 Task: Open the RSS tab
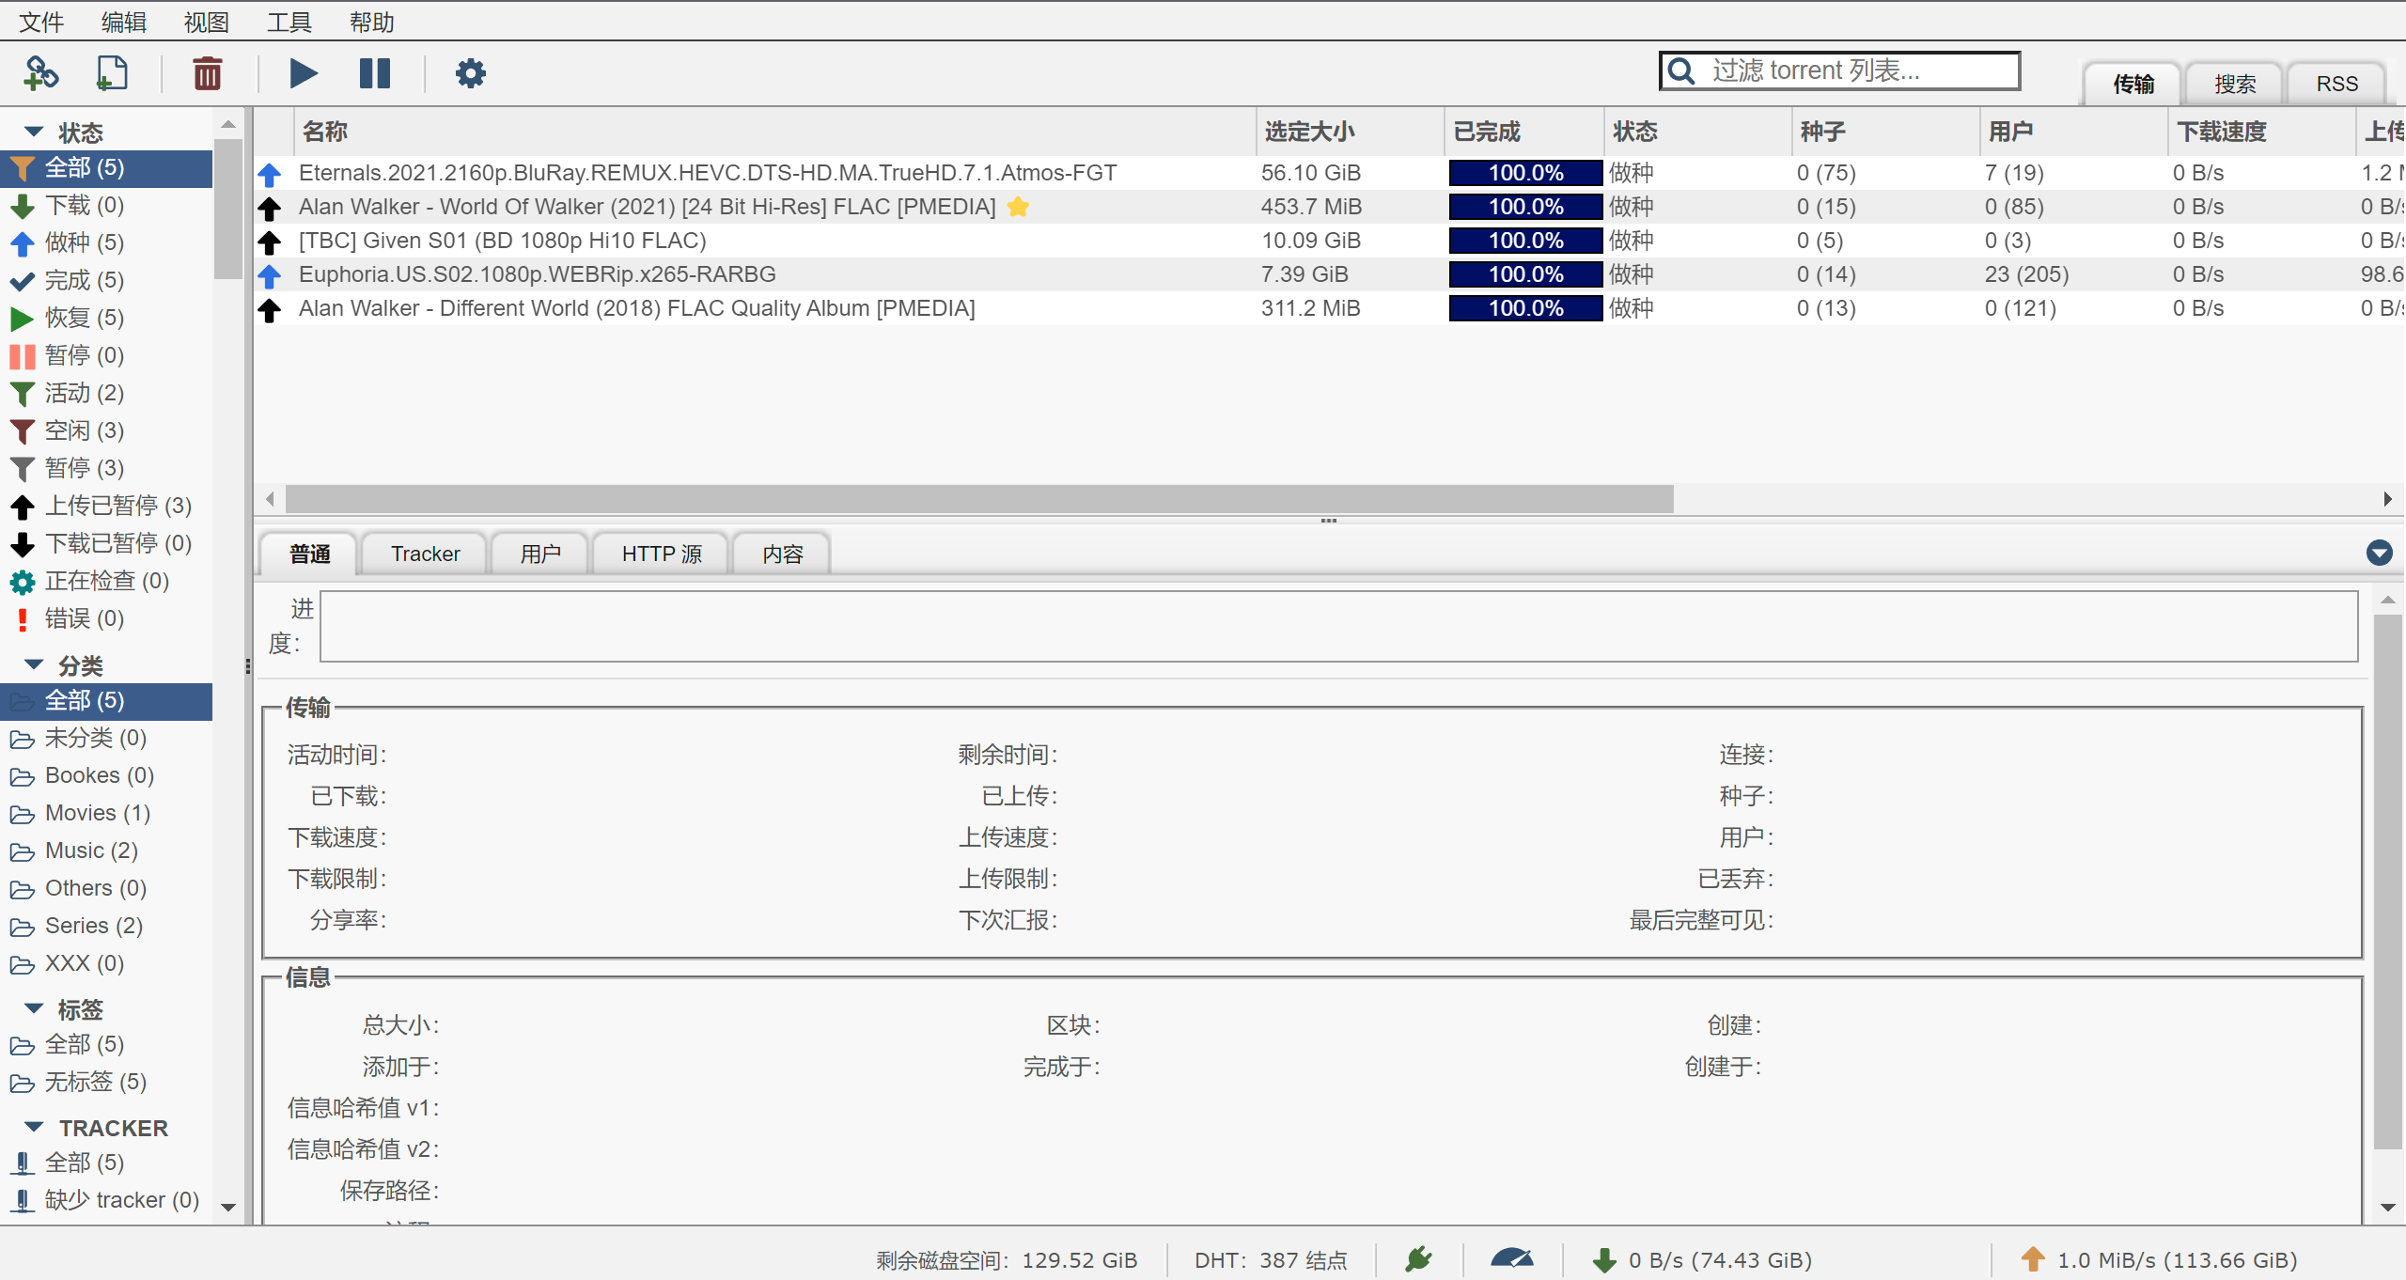point(2336,84)
